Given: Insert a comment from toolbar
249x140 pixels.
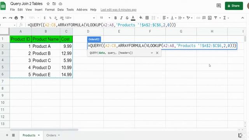Looking at the screenshot, I should 204,18.
